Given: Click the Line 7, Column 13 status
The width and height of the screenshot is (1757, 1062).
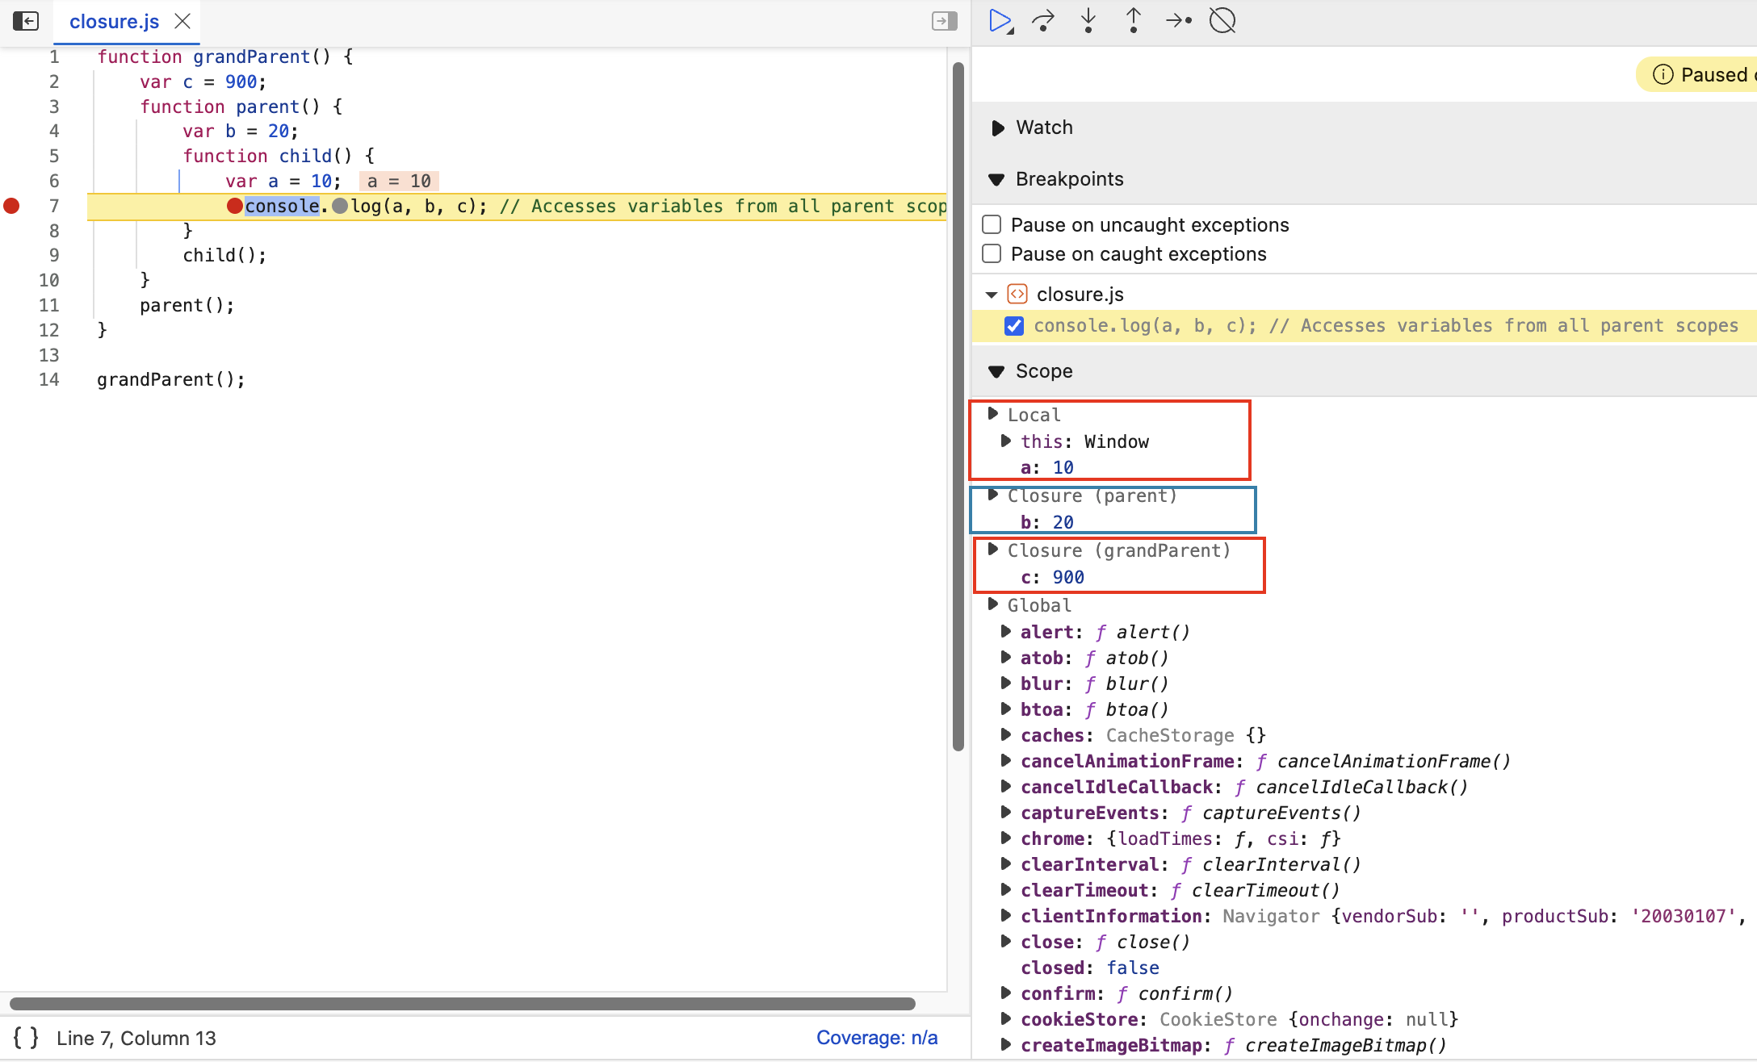Looking at the screenshot, I should tap(136, 1039).
